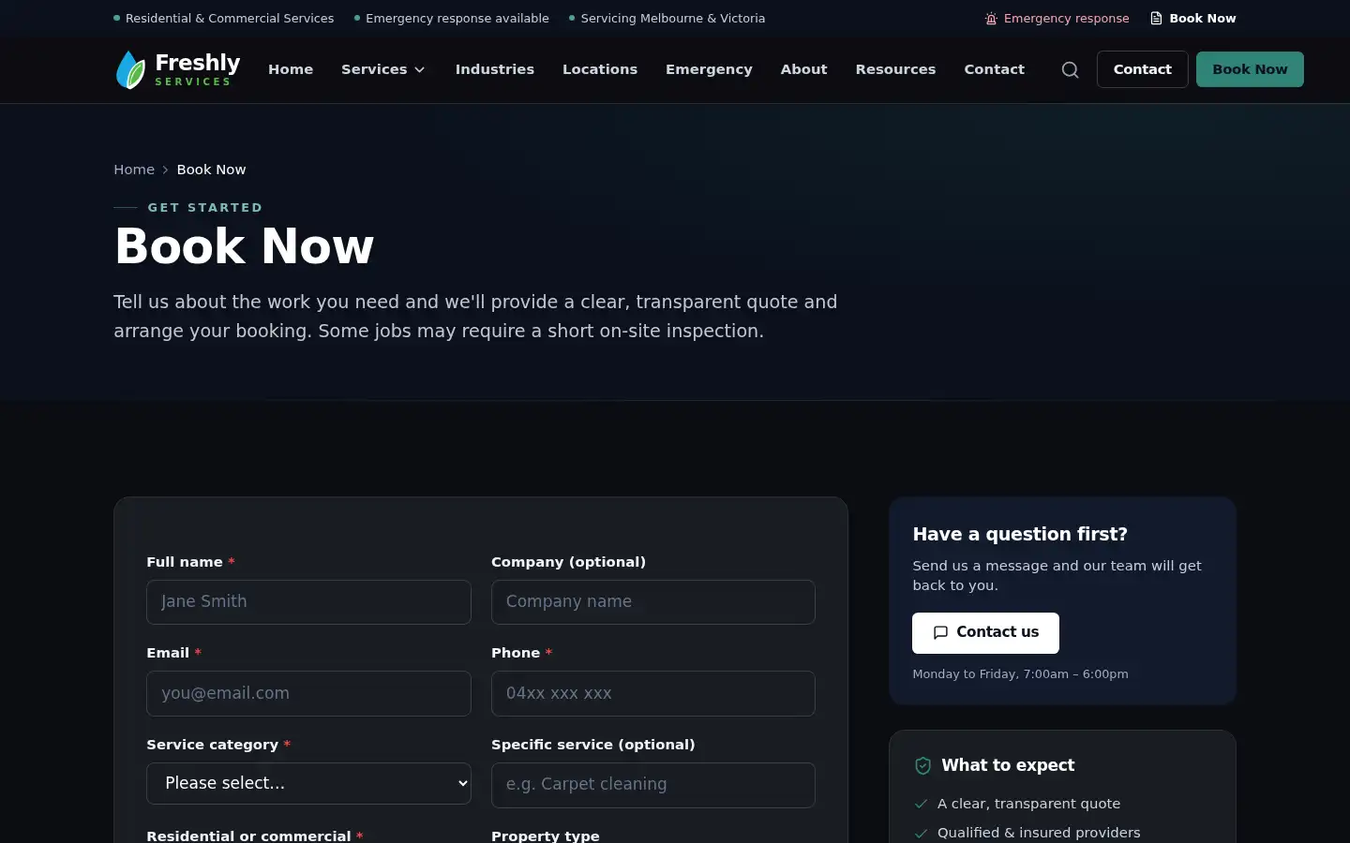Screen dimensions: 1350x843
Task: Click 'Emergency response available' text
Action: [x=457, y=19]
